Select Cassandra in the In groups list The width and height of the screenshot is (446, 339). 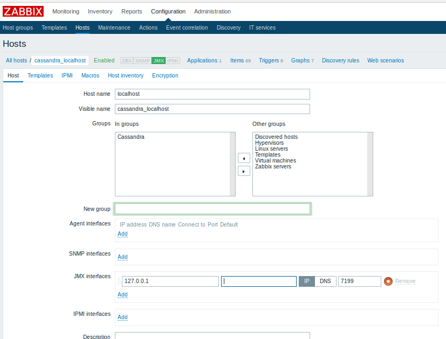[x=131, y=137]
